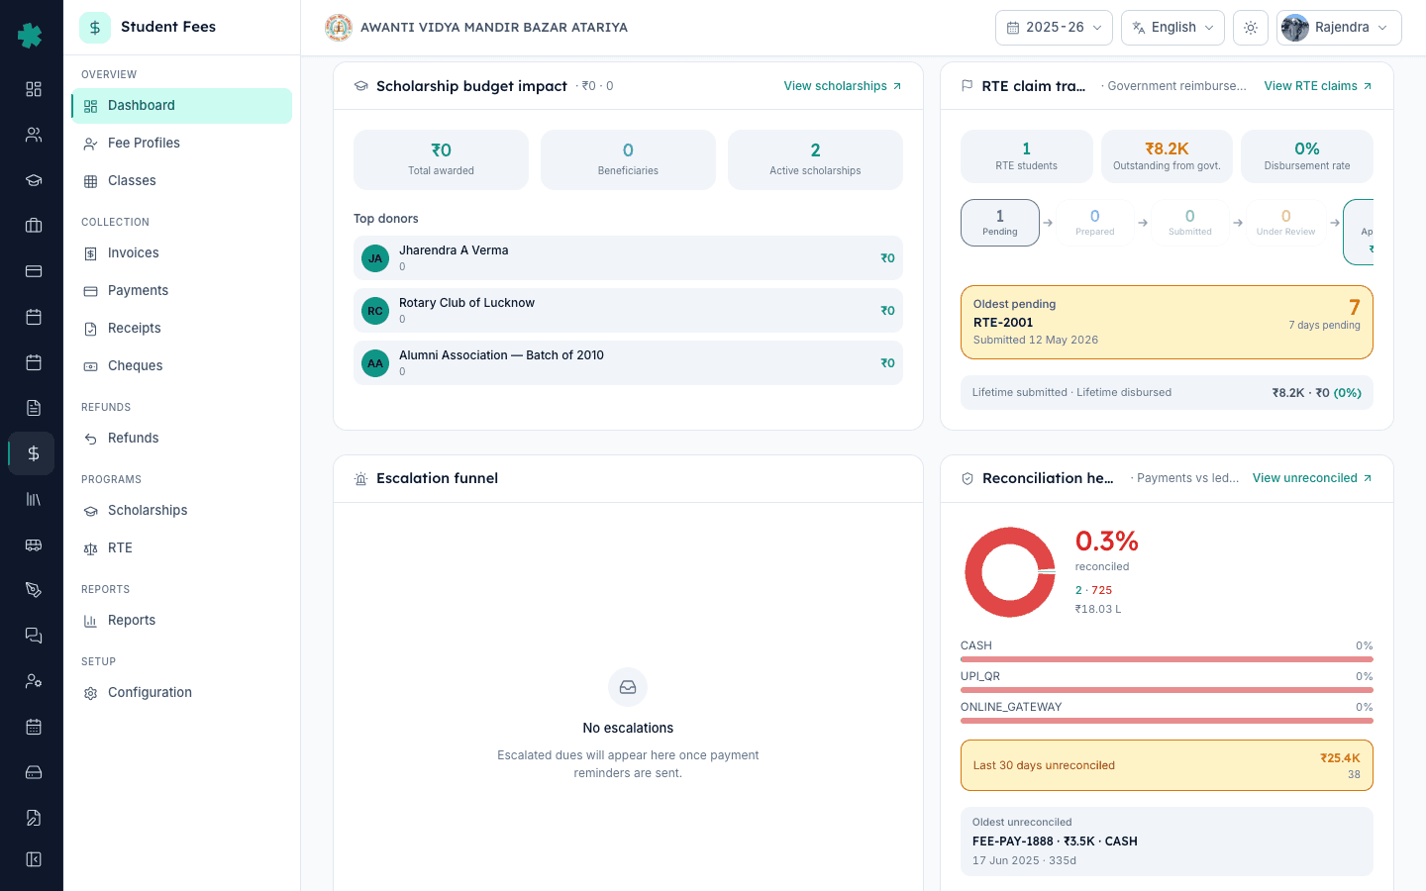Viewport: 1426px width, 891px height.
Task: Select the Pending RTE claim stage box
Action: pos(1000,223)
